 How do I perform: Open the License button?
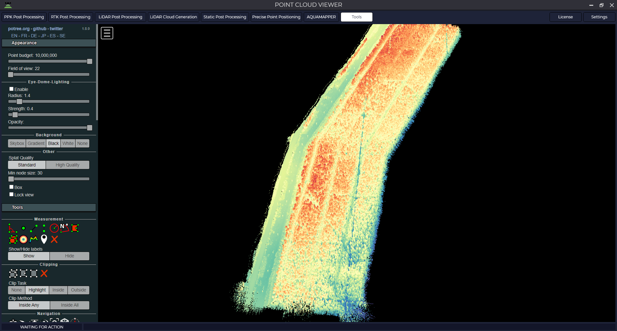[566, 17]
